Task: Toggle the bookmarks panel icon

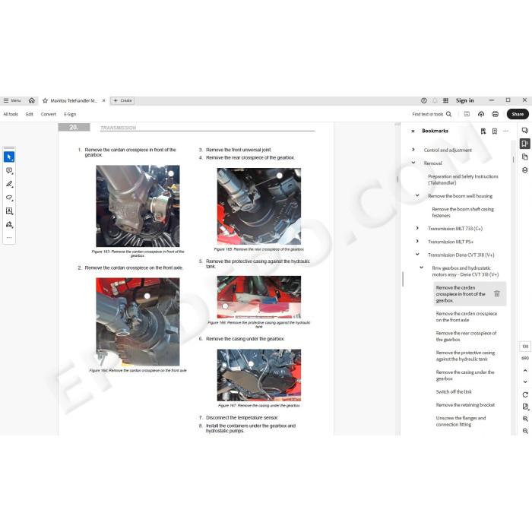Action: click(x=525, y=144)
